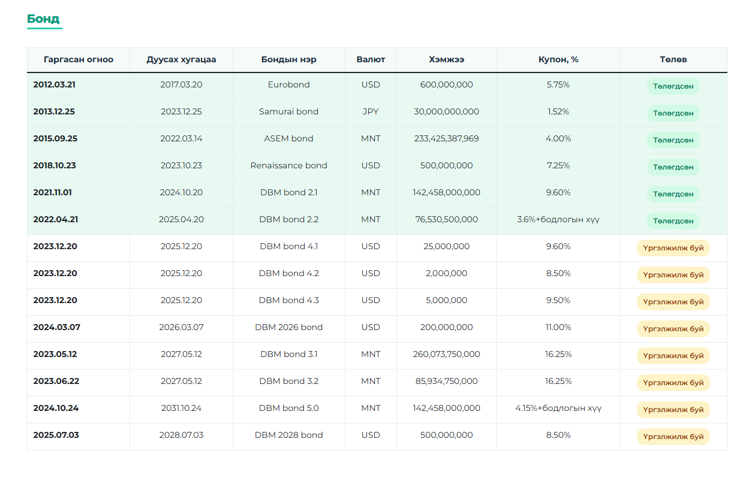The image size is (749, 481).
Task: Click Үргэлжилж буй badge for DBM 2028 bond
Action: pos(673,437)
